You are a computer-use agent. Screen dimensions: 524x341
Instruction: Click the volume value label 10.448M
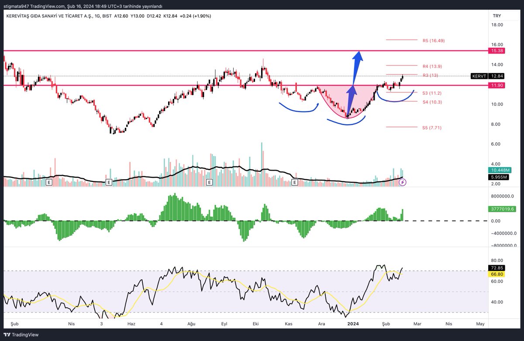(499, 170)
